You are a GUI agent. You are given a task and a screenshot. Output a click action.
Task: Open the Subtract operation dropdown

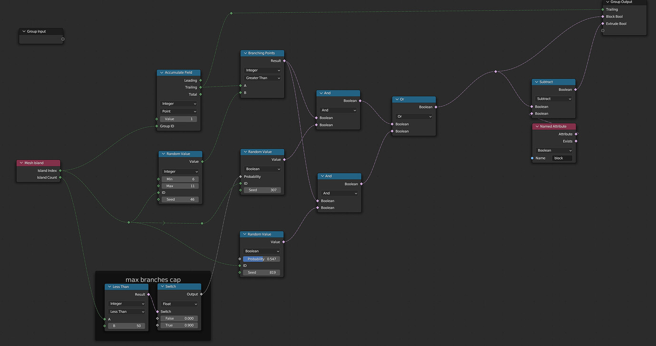(x=554, y=99)
